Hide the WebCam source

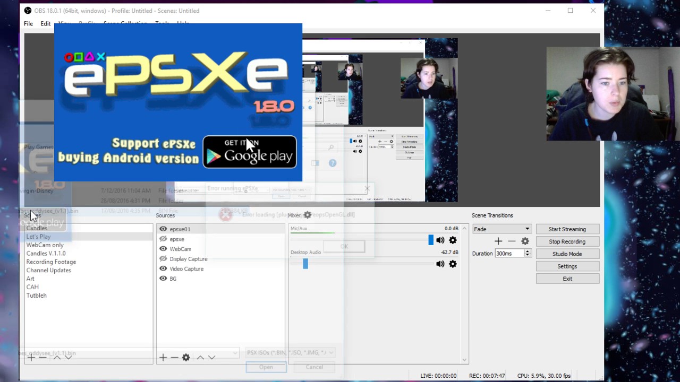(x=163, y=249)
